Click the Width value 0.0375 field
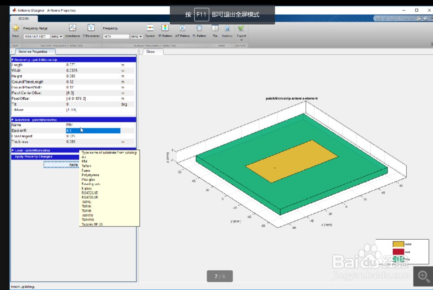Image resolution: width=433 pixels, height=290 pixels. (x=93, y=71)
